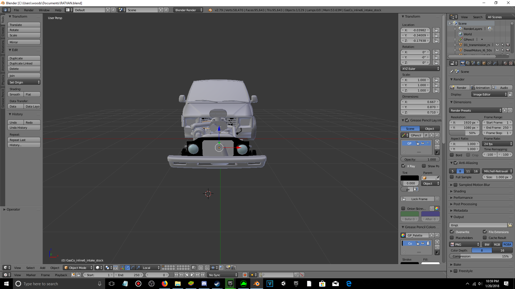Click the proportional editing circle icon
515x289 pixels.
pyautogui.click(x=201, y=268)
